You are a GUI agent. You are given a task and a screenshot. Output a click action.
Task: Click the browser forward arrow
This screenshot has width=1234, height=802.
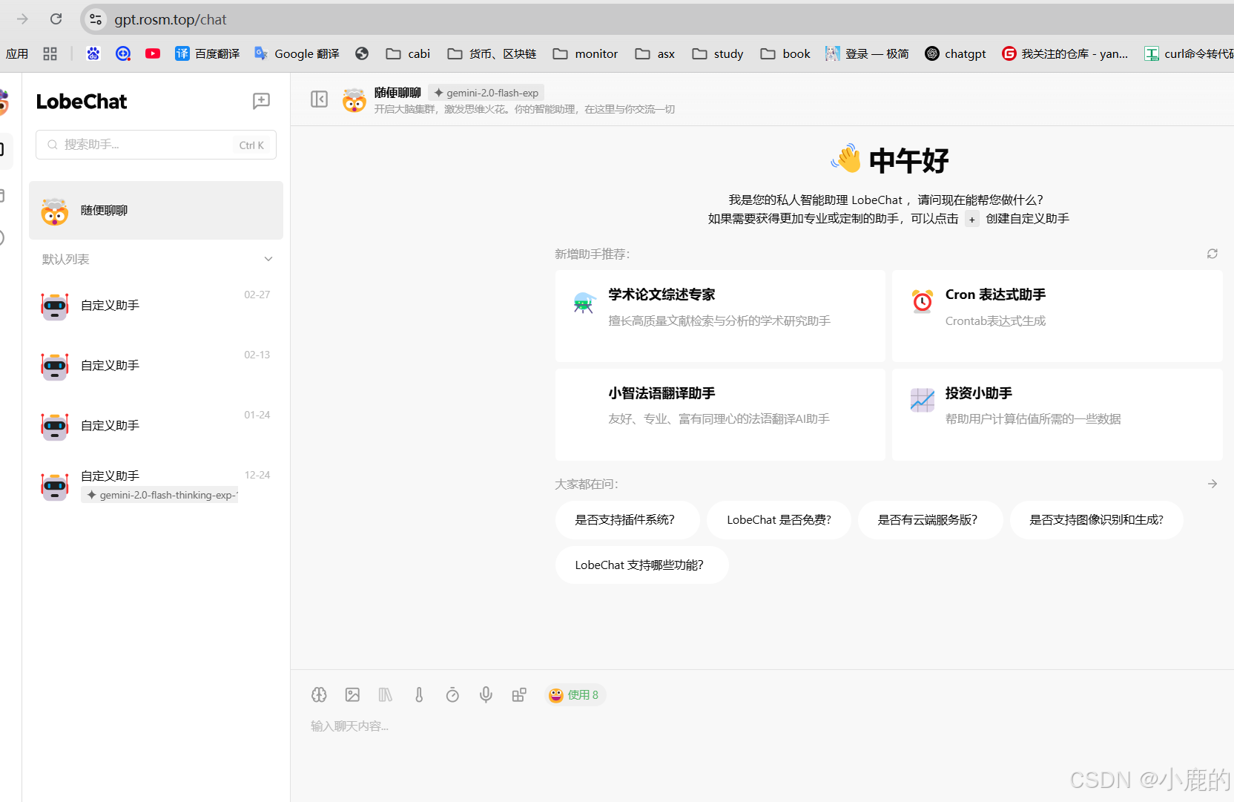(22, 19)
